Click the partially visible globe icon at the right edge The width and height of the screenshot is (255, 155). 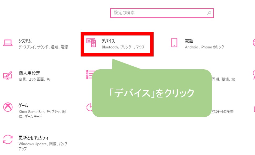[254, 43]
